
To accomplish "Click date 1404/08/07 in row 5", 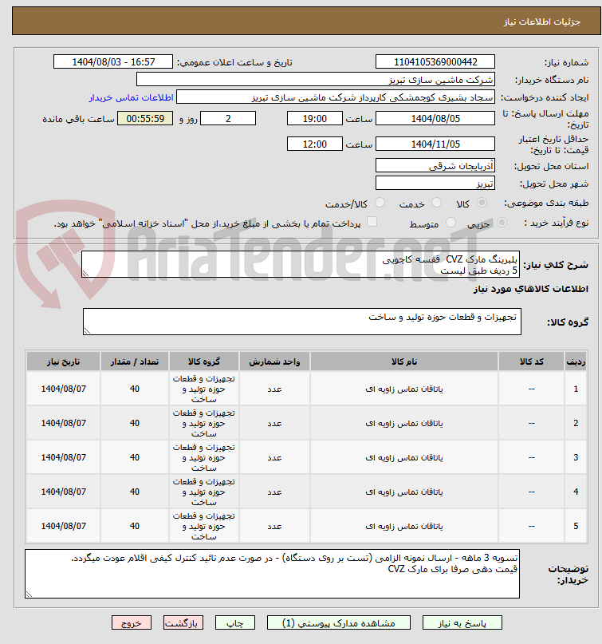I will tap(63, 526).
